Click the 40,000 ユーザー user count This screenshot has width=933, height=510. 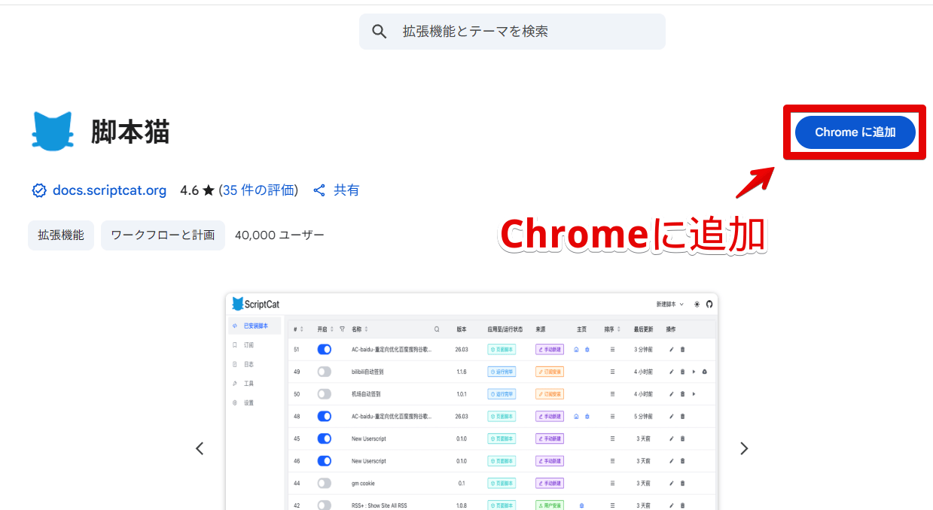point(279,235)
